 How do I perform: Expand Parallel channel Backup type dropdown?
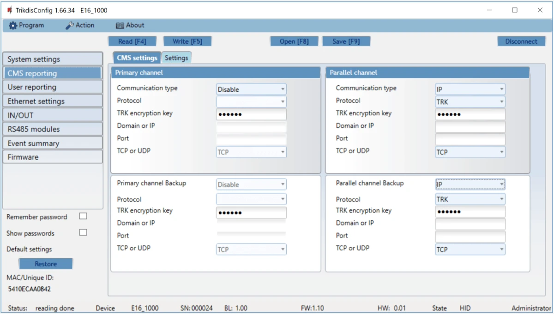pos(470,184)
